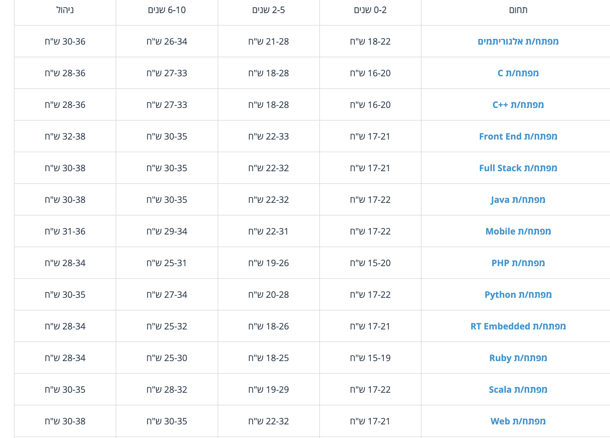Open the מפתח/ת אלגוריתמים link
The width and height of the screenshot is (610, 438).
[518, 41]
